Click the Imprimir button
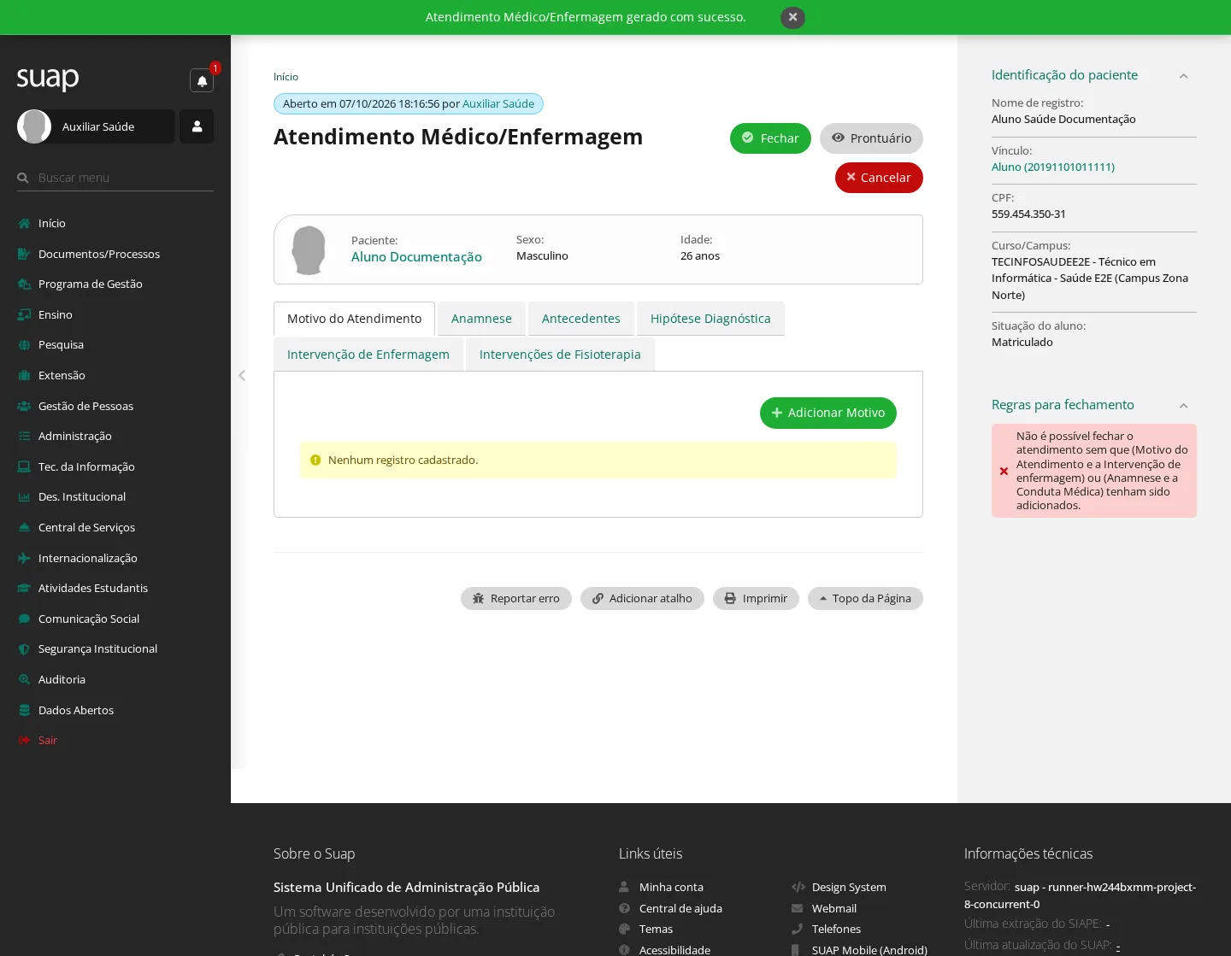 tap(756, 599)
